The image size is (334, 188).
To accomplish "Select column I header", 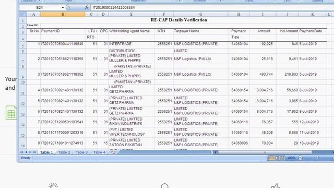I will click(x=263, y=14).
